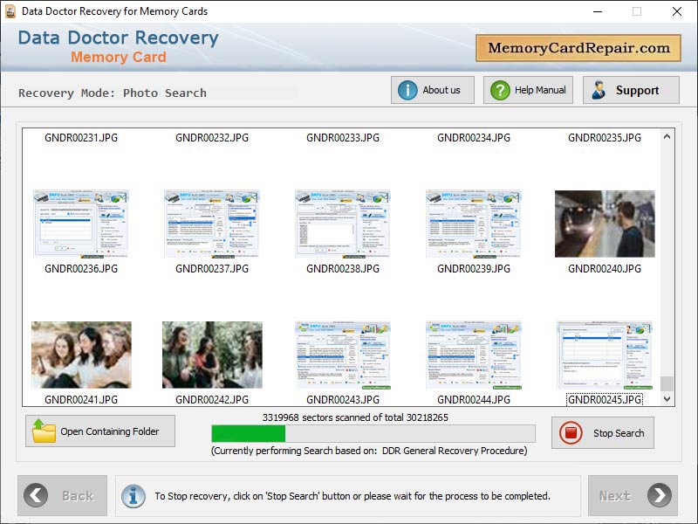Screen dimensions: 698x524
Task: Click the title bar application icon
Action: (x=12, y=11)
